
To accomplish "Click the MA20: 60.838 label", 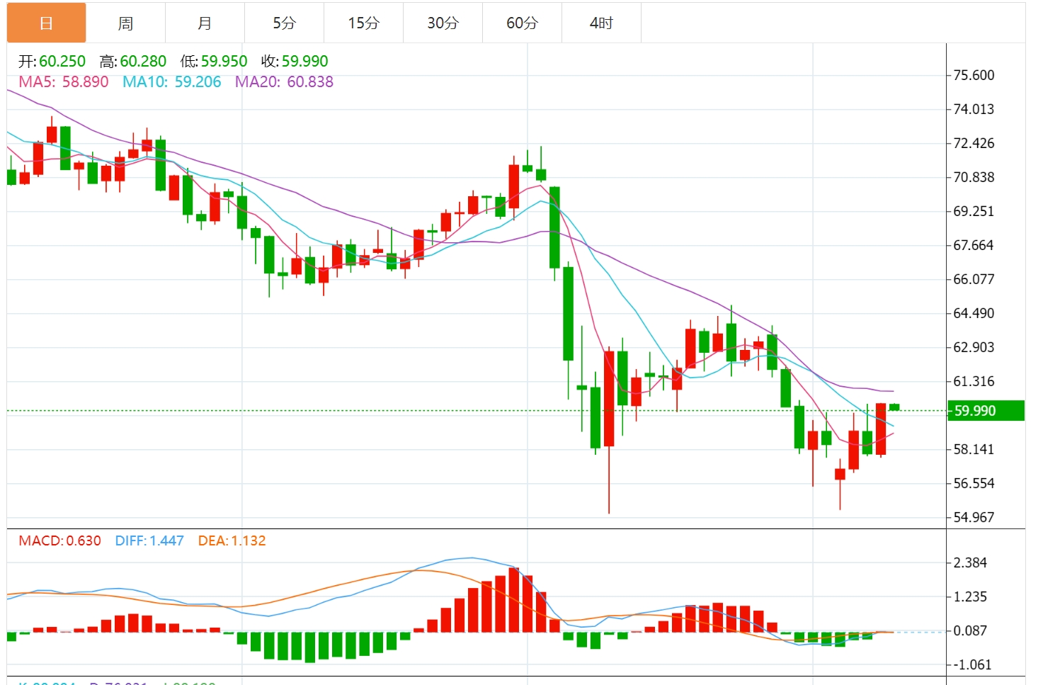I will point(284,82).
